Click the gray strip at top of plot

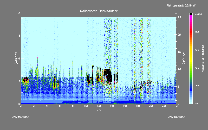99,15
